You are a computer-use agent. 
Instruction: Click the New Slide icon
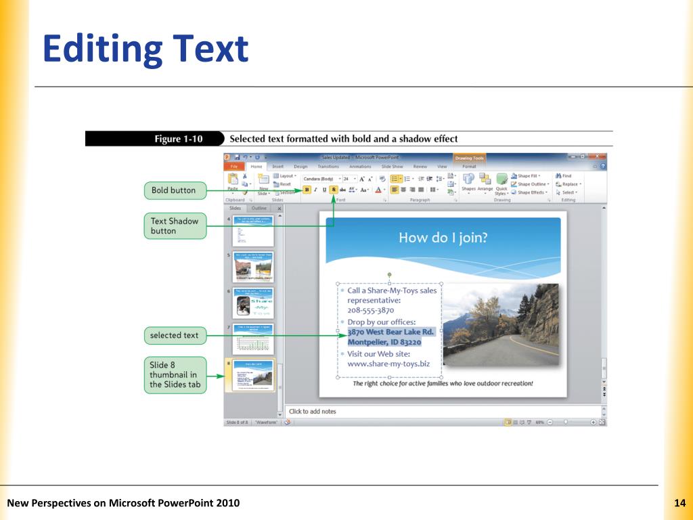pyautogui.click(x=263, y=179)
